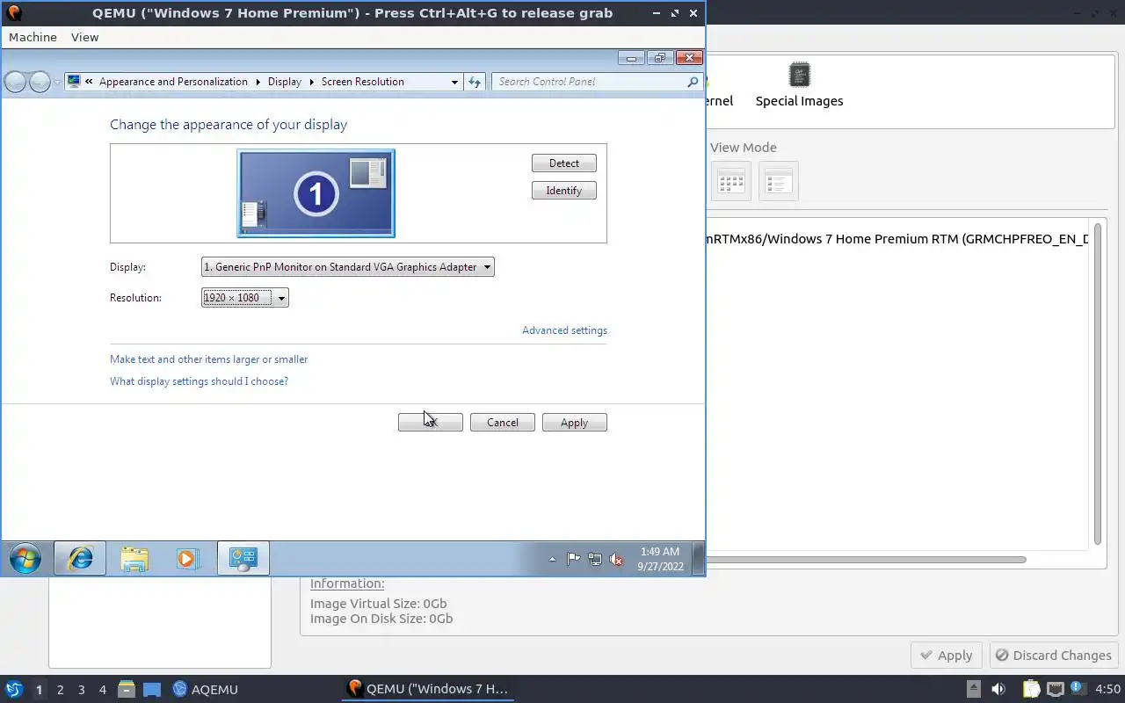Switch to workspace 2
This screenshot has height=703, width=1125.
click(60, 690)
